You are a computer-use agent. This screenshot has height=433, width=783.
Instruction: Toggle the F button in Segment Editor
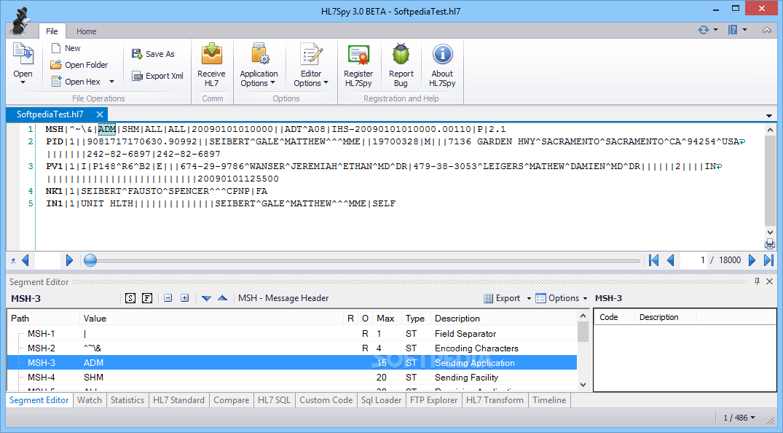tap(147, 298)
